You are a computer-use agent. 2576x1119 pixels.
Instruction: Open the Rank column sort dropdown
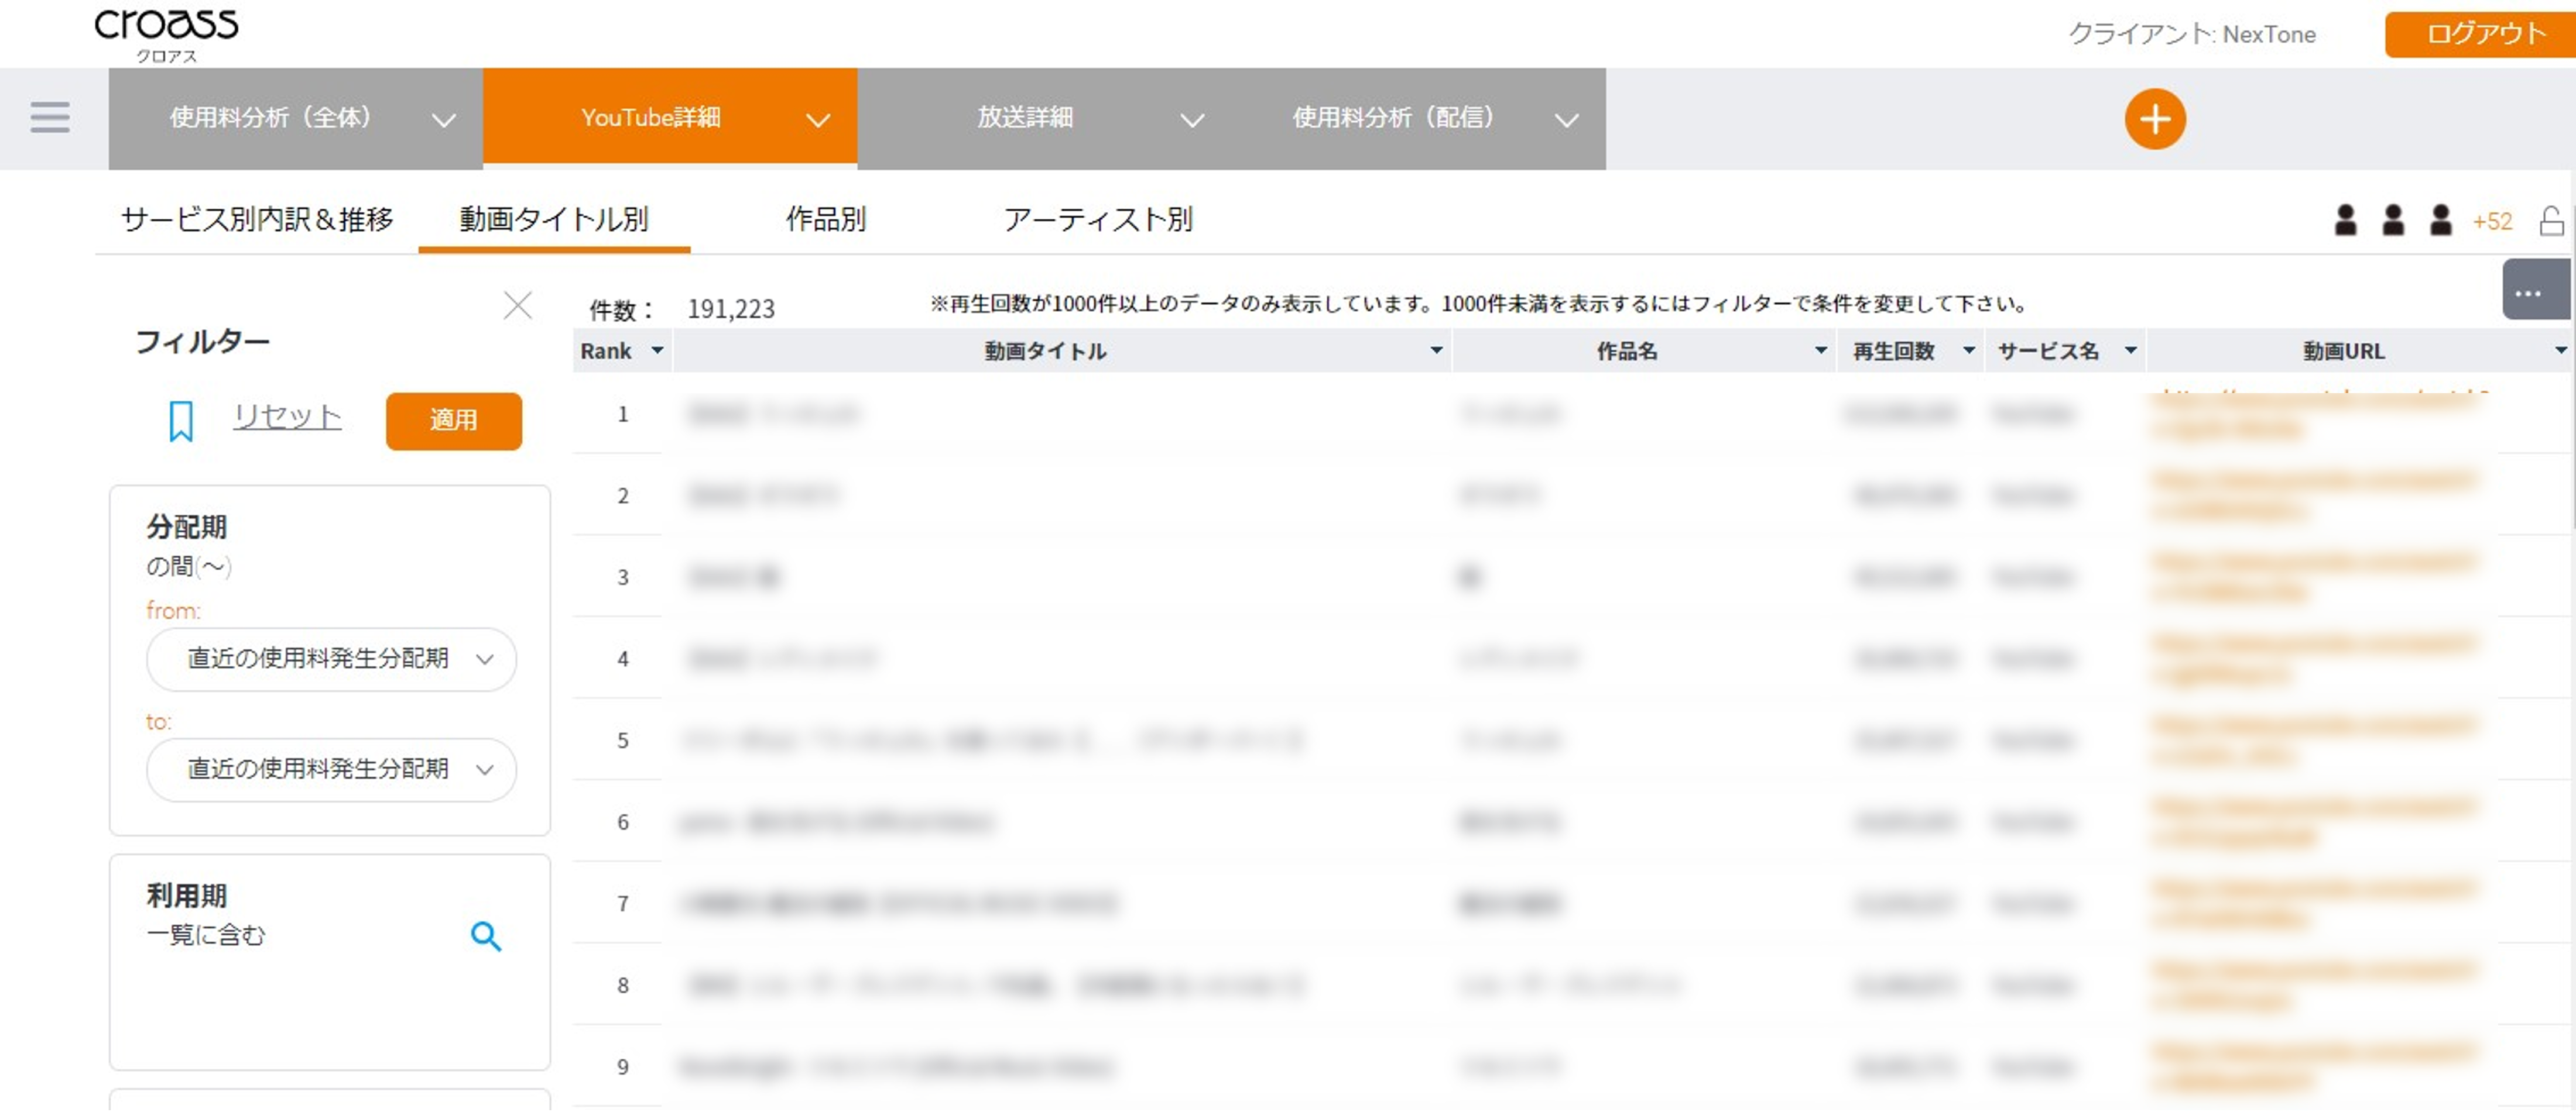pos(657,351)
